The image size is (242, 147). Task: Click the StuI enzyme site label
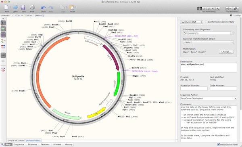click(x=23, y=63)
